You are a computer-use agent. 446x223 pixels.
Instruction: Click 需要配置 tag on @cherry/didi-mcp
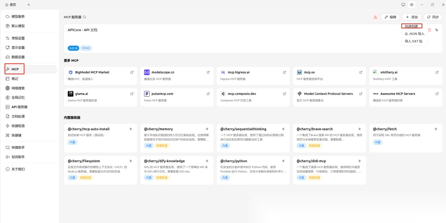314,178
